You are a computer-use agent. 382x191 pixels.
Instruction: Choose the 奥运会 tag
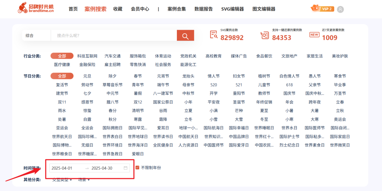340,119
